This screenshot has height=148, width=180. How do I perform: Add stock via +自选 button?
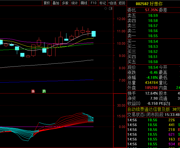[x=112, y=3]
